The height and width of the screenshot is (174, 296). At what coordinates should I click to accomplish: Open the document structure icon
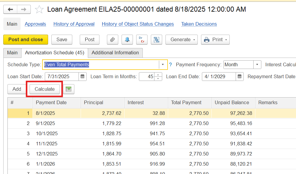[156, 39]
